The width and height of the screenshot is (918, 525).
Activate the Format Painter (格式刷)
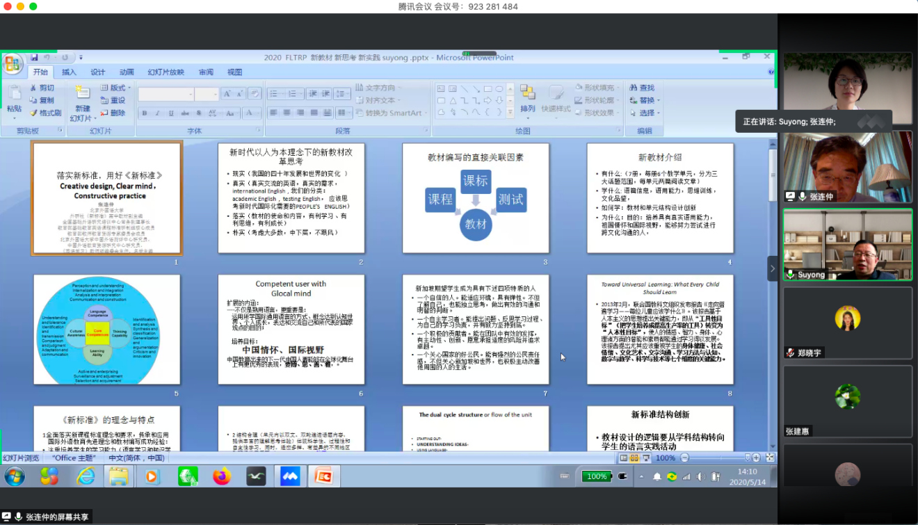(x=45, y=113)
